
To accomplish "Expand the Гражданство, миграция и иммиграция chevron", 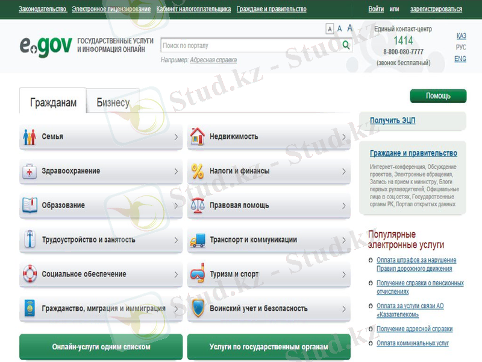I will point(176,309).
